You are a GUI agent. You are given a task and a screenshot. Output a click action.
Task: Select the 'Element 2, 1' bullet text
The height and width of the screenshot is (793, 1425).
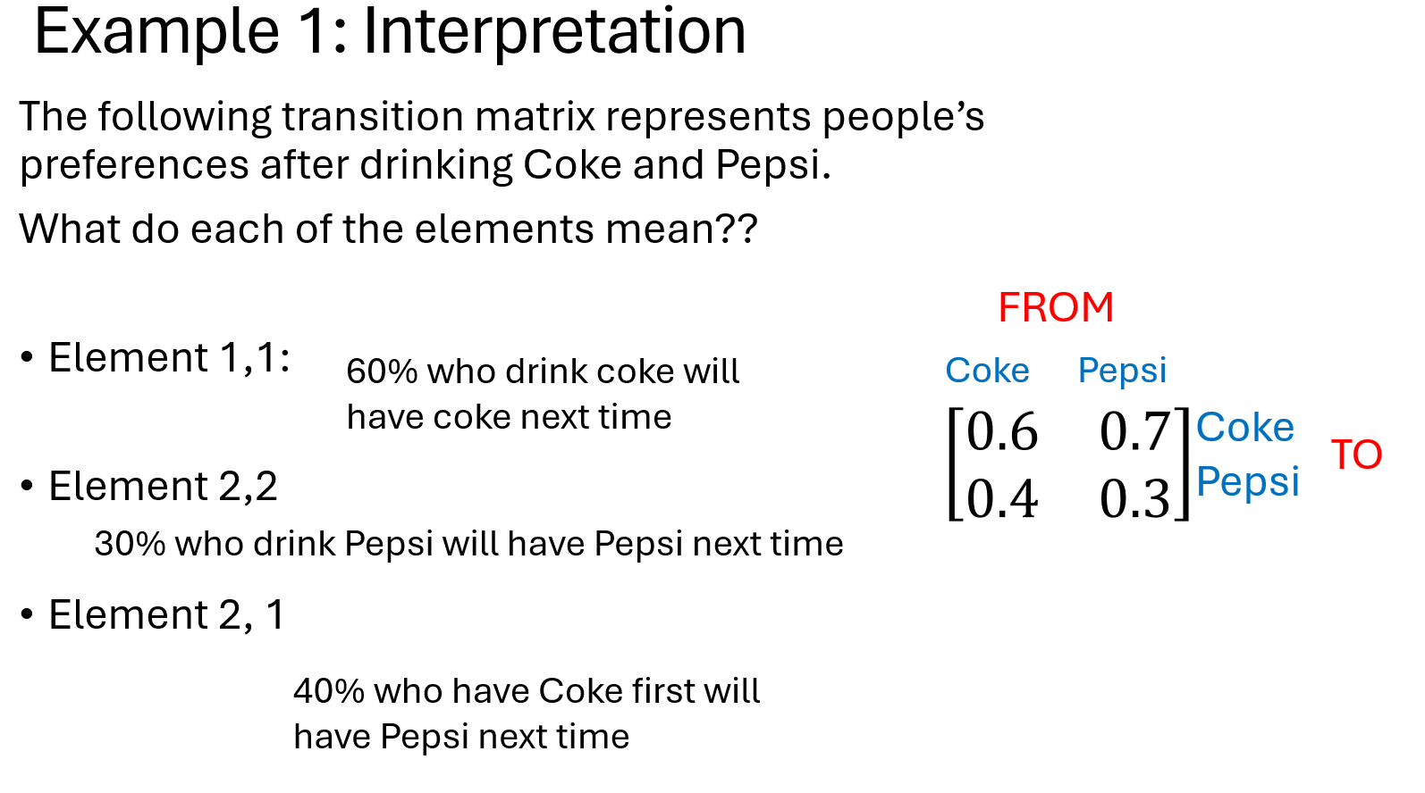tap(166, 615)
